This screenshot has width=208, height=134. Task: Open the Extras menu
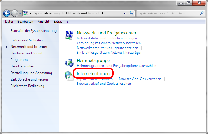(x=58, y=22)
